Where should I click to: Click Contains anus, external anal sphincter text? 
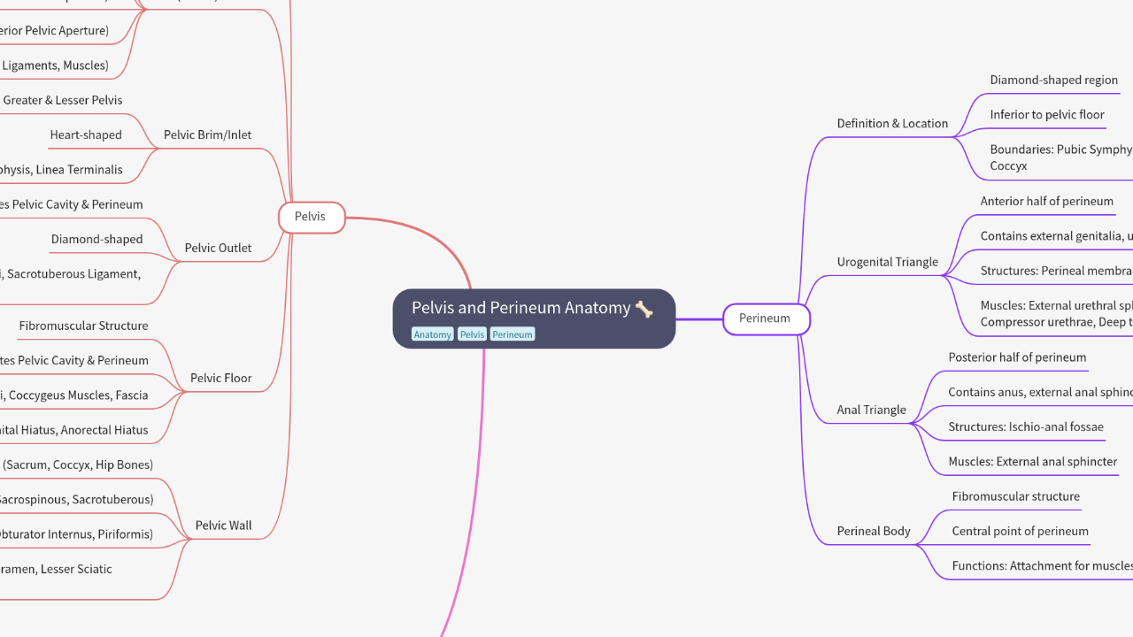coord(1040,393)
